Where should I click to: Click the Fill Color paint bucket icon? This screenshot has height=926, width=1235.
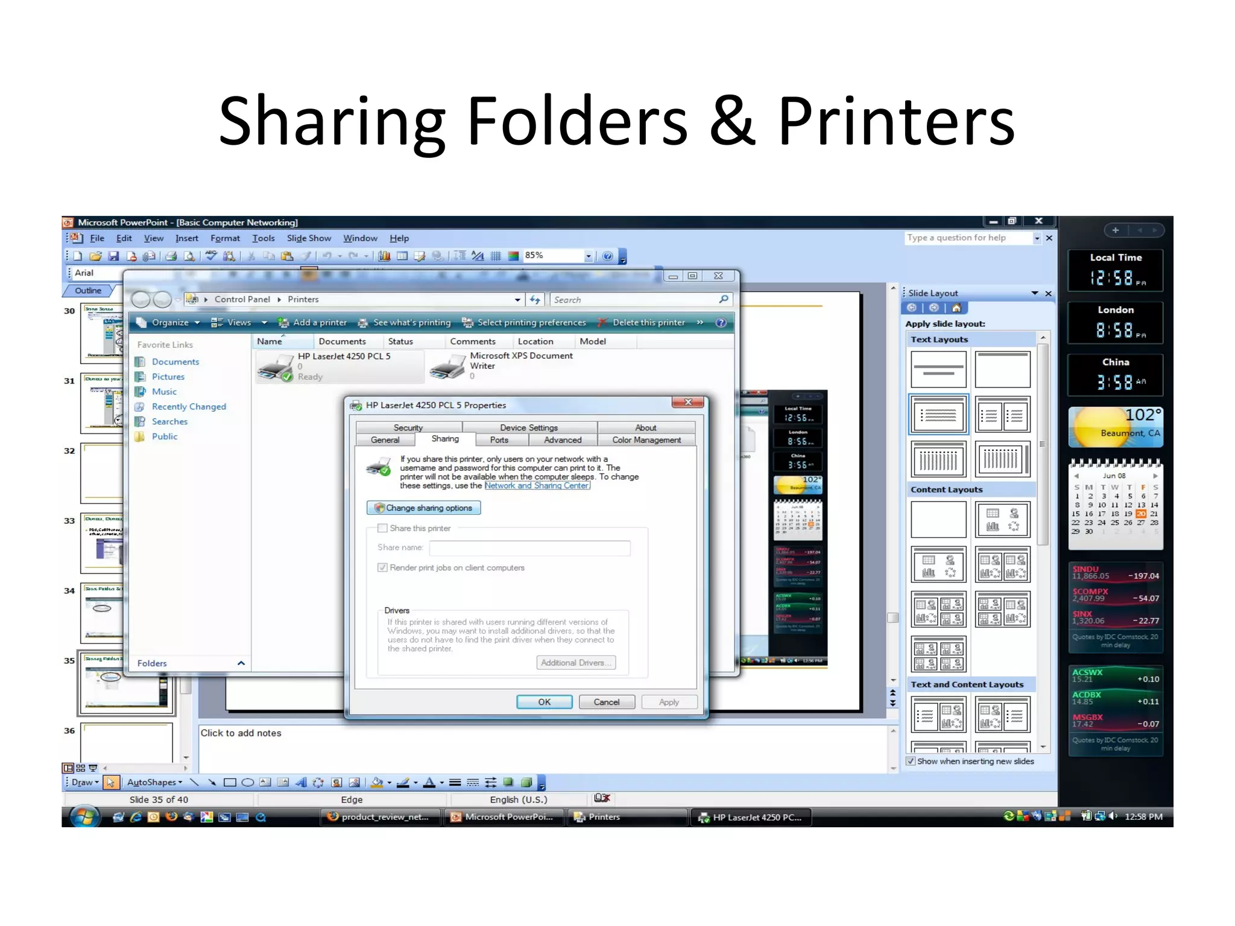tap(377, 783)
